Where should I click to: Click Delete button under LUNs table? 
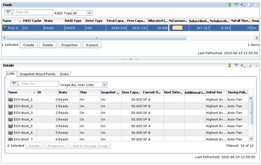click(34, 146)
